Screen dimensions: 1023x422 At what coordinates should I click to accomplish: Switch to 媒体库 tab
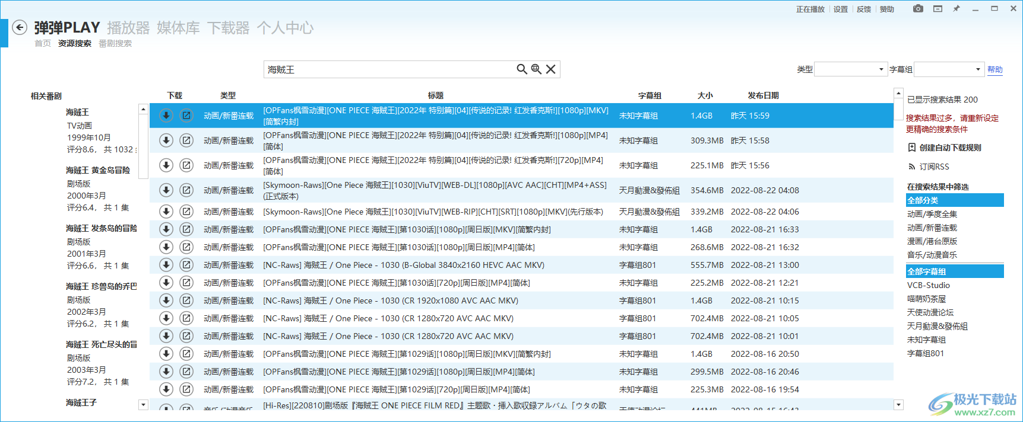pos(178,28)
